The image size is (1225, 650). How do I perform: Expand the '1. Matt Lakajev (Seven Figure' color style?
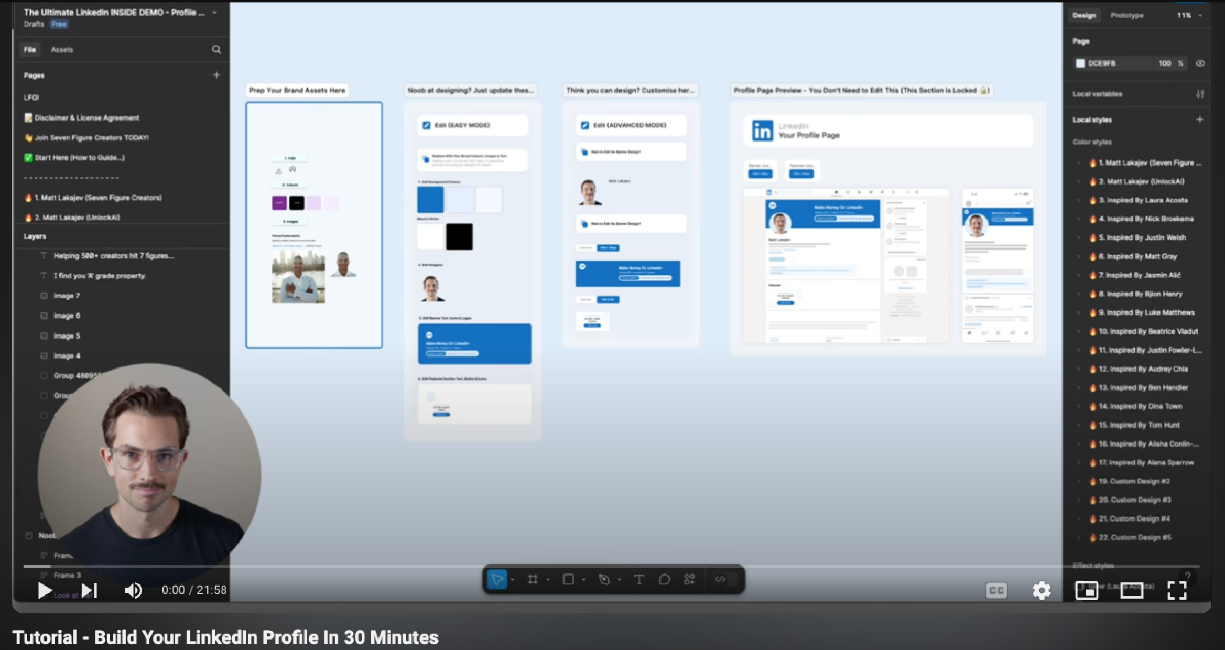coord(1078,162)
